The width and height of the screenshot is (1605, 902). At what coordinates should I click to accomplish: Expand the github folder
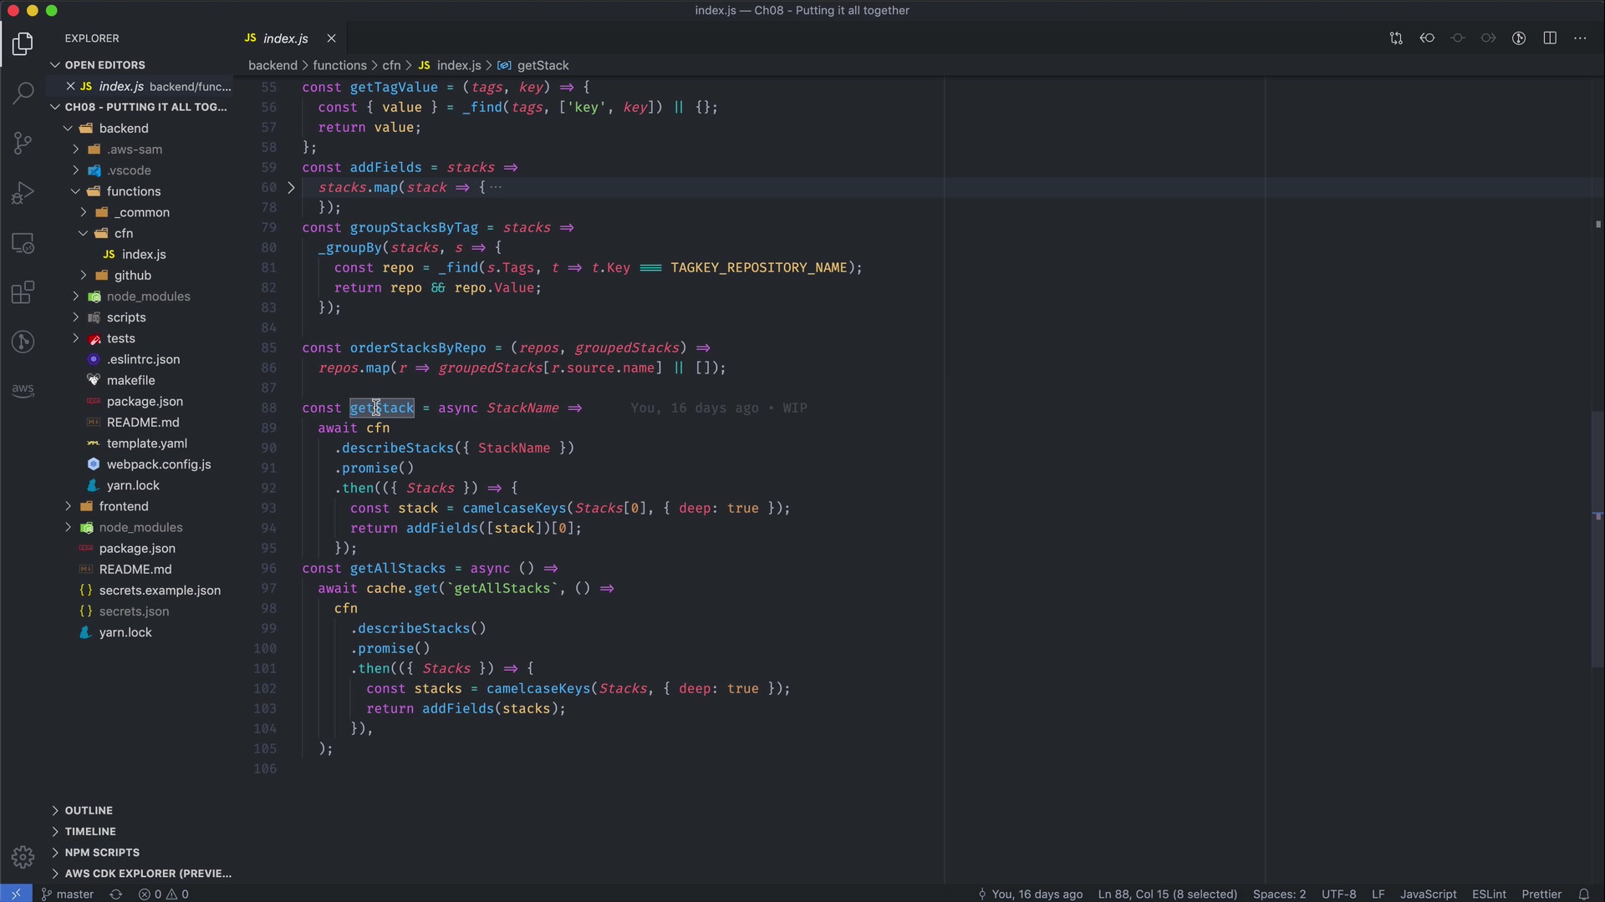[132, 276]
